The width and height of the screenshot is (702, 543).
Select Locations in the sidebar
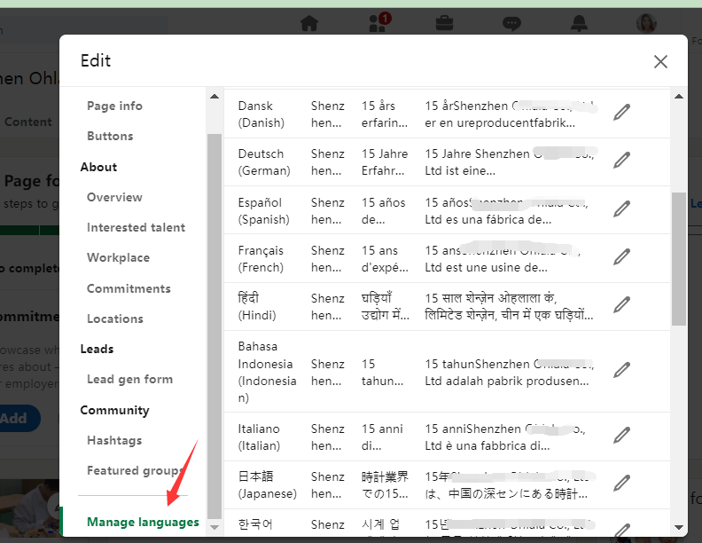tap(115, 319)
